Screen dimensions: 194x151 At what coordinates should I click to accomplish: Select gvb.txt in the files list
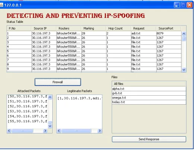(149, 93)
